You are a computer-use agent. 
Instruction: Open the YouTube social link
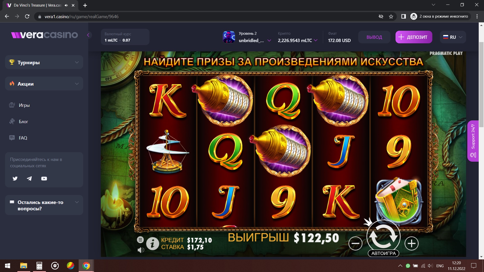point(44,179)
